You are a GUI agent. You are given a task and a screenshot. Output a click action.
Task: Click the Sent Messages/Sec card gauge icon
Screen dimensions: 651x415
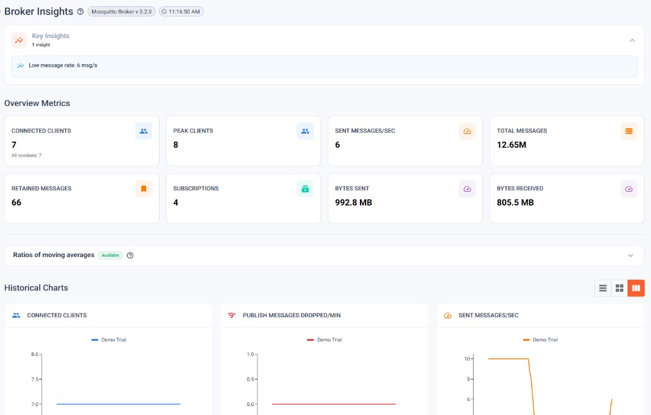point(467,131)
